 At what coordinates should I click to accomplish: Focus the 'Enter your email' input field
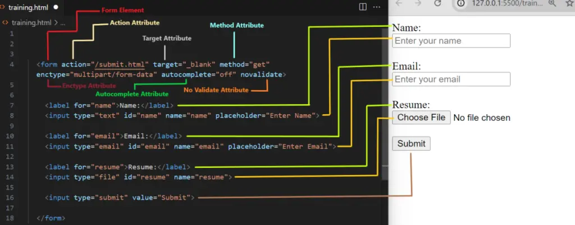pos(451,79)
